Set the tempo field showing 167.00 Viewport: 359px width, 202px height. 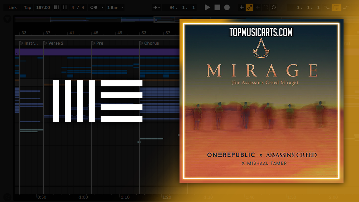coord(43,7)
